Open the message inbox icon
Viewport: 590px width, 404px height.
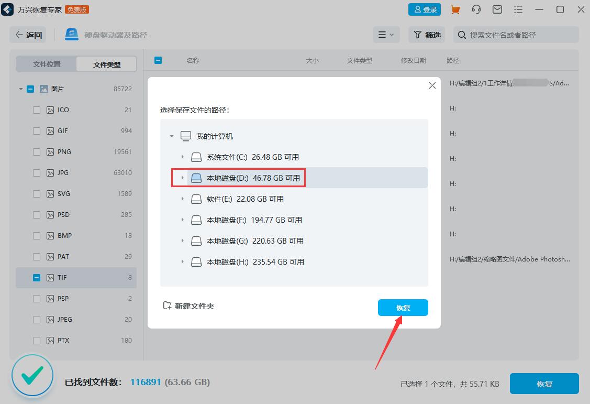497,9
